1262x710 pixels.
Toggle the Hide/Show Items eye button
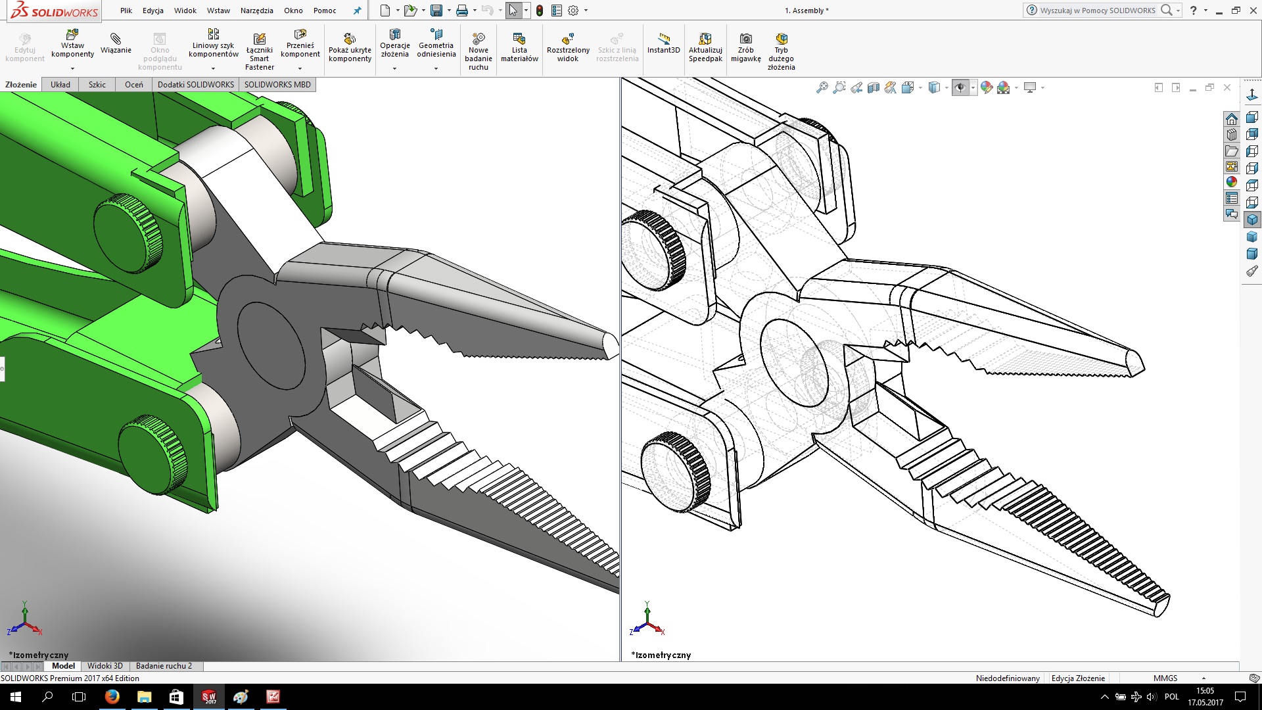[x=960, y=87]
